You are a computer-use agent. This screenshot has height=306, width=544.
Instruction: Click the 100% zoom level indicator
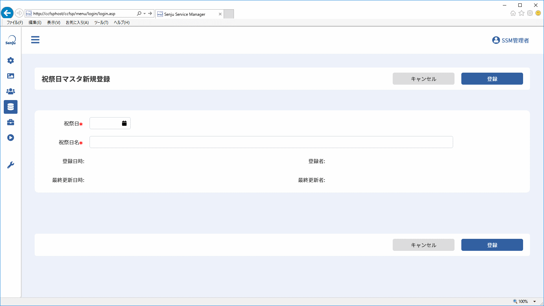[x=521, y=302]
